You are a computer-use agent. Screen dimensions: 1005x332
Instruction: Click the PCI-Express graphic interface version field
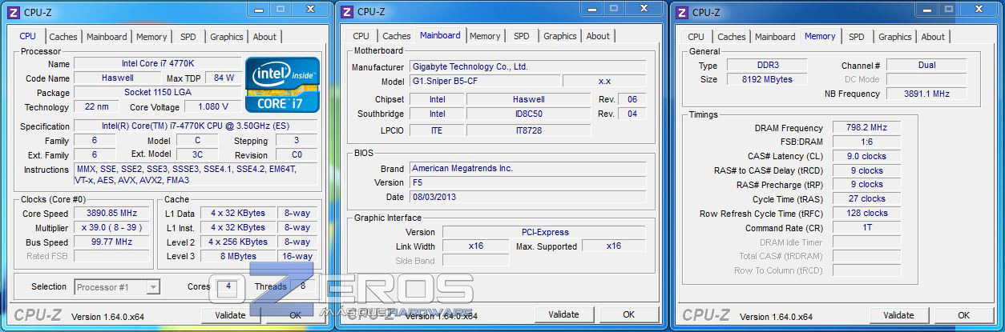pyautogui.click(x=544, y=233)
